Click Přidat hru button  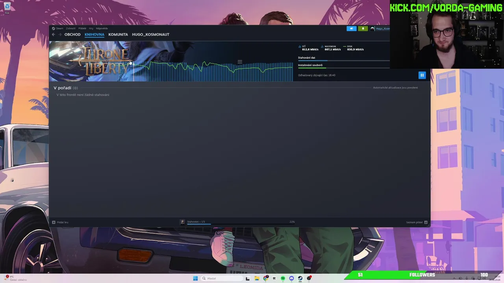tap(60, 222)
